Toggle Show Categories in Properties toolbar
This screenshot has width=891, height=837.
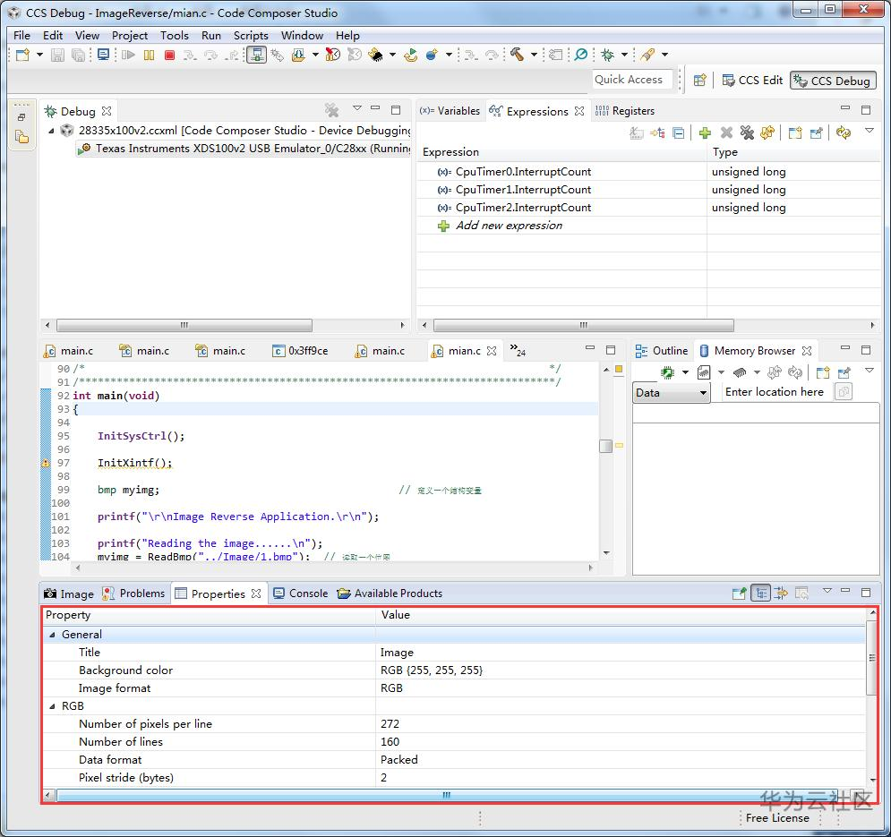point(760,594)
